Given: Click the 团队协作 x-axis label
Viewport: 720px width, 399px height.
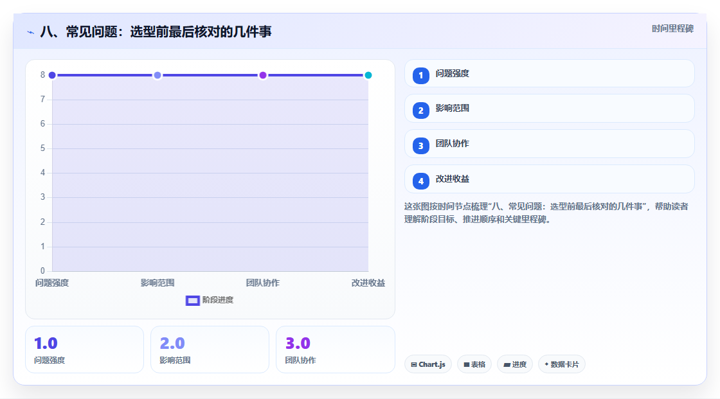Looking at the screenshot, I should (263, 283).
